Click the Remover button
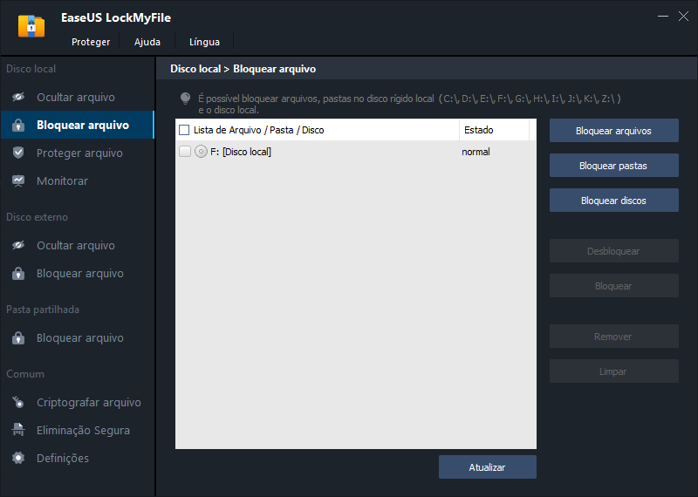Image resolution: width=698 pixels, height=497 pixels. tap(614, 337)
